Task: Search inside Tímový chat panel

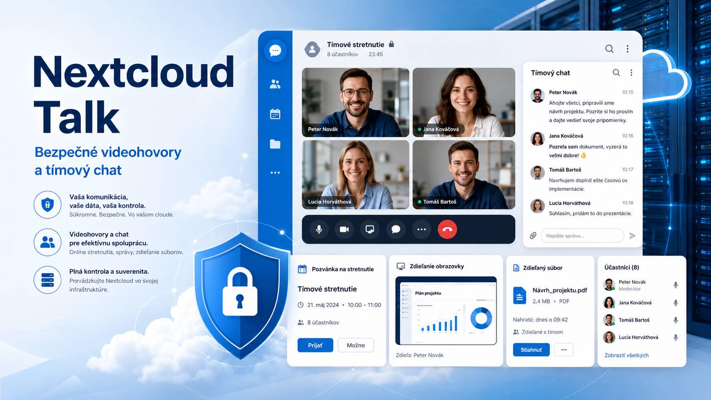Action: click(x=616, y=73)
